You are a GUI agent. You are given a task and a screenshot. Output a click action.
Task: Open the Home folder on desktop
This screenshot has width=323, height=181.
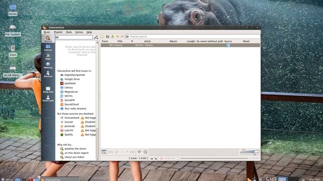tap(13, 10)
